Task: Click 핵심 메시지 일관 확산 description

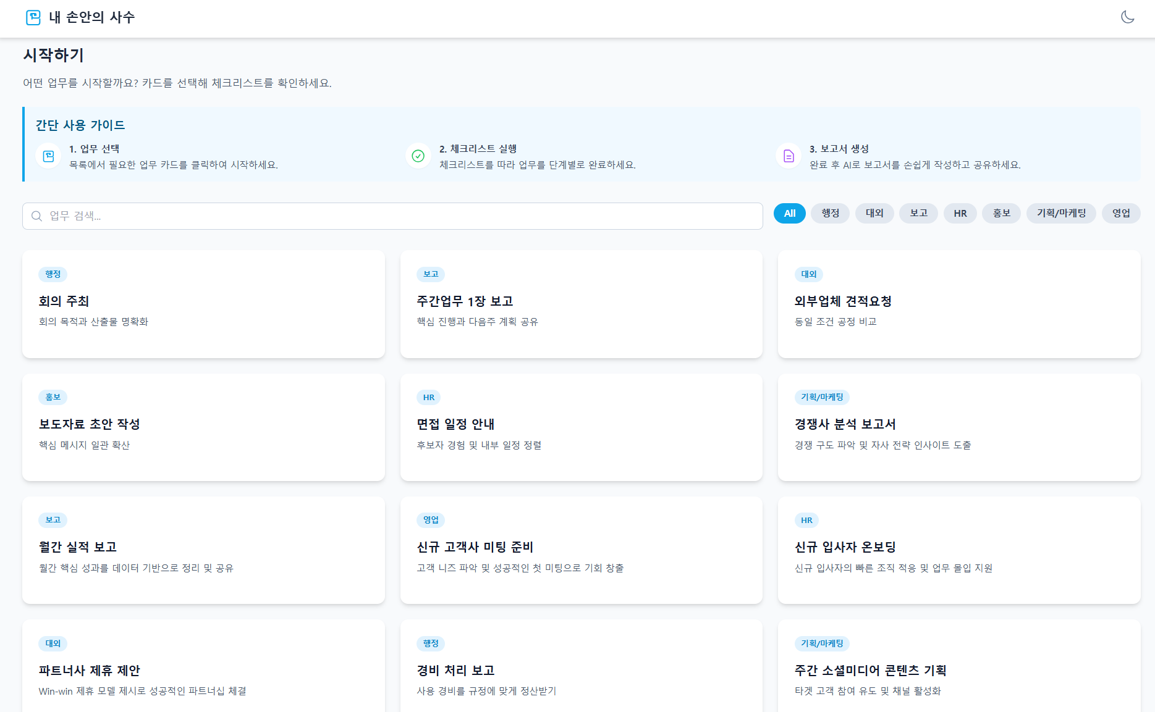Action: (84, 445)
